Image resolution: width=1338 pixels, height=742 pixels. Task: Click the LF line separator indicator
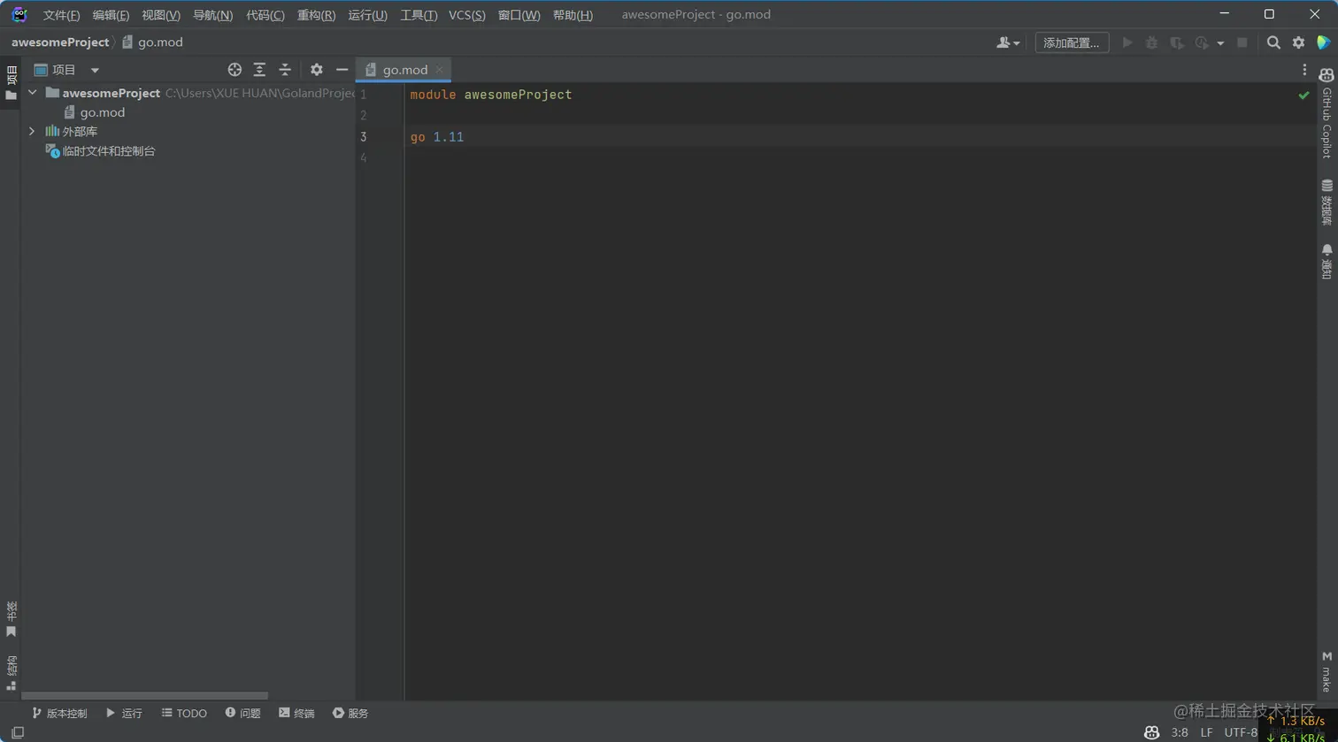click(1206, 733)
